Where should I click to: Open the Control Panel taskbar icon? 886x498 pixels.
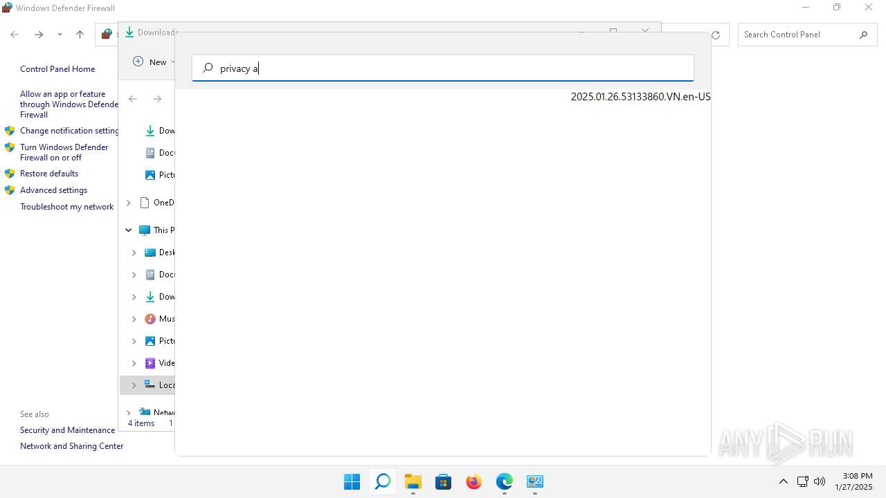pyautogui.click(x=534, y=481)
